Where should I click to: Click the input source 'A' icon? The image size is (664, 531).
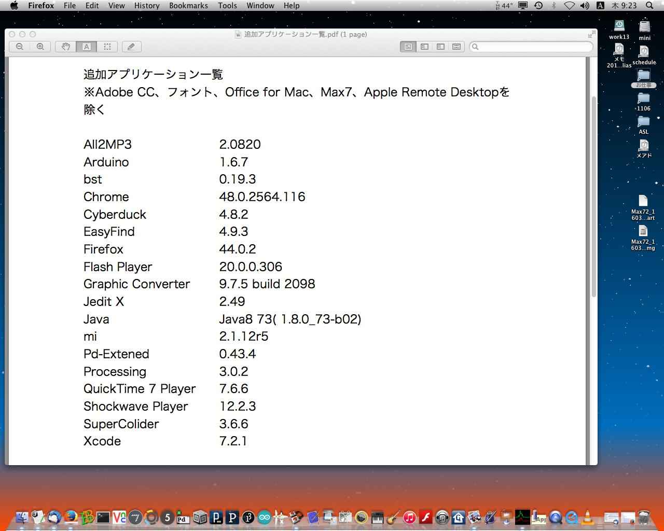click(600, 6)
